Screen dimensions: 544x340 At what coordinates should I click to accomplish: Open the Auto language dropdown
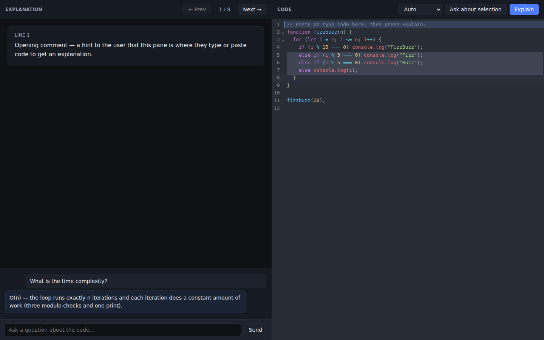click(x=420, y=9)
